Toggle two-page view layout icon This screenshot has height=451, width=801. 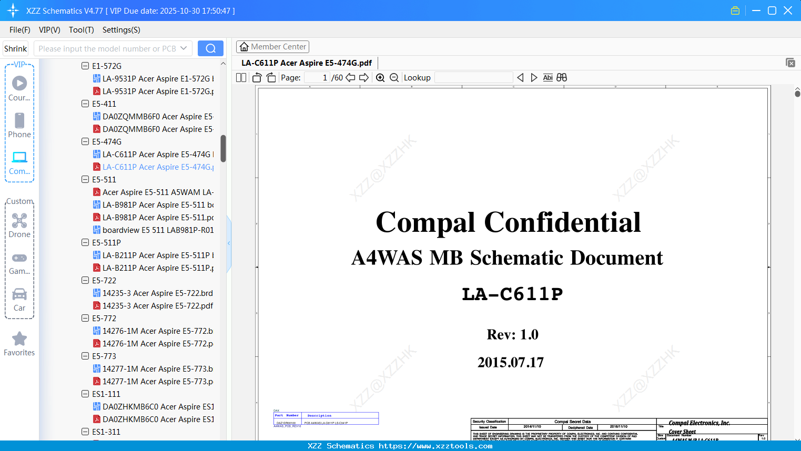[x=241, y=78]
